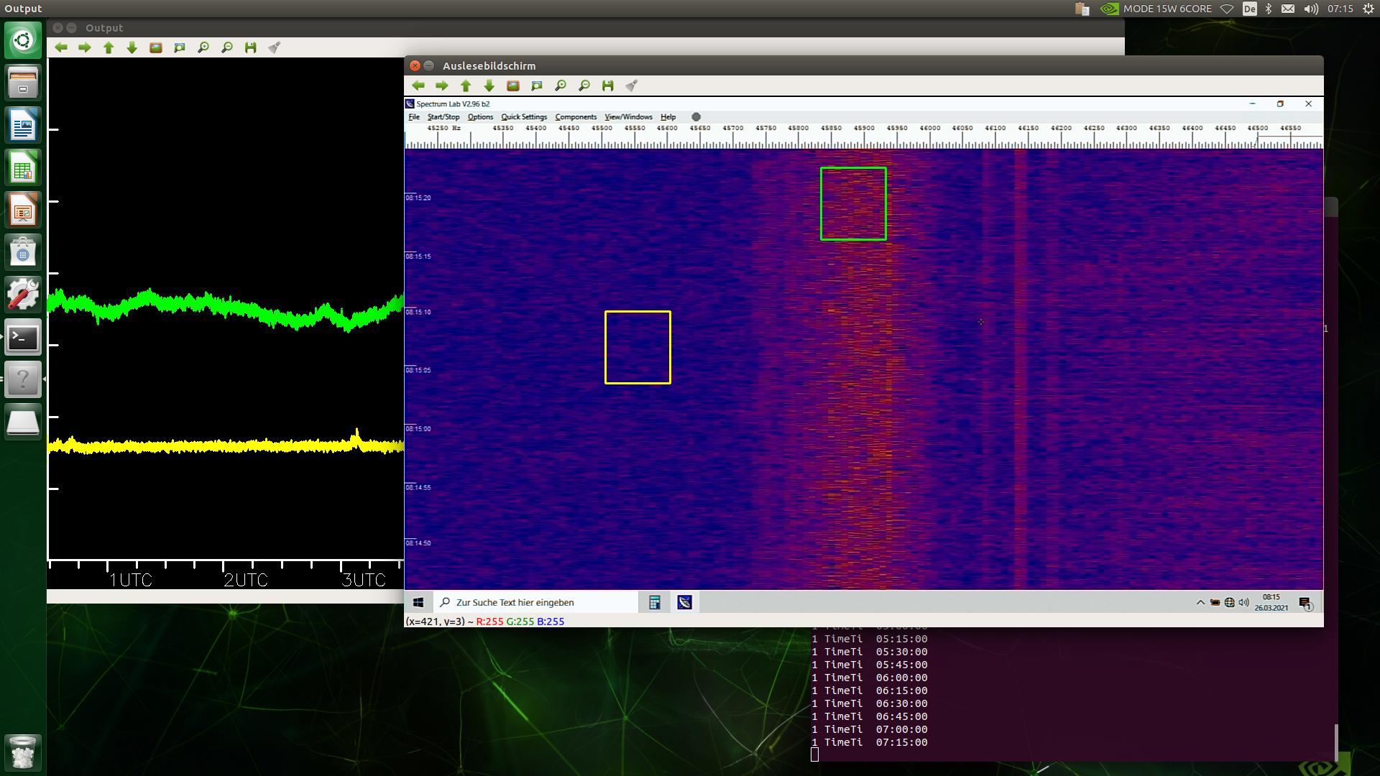Open the File menu in Spectrum Lab
The height and width of the screenshot is (776, 1380).
coord(414,117)
